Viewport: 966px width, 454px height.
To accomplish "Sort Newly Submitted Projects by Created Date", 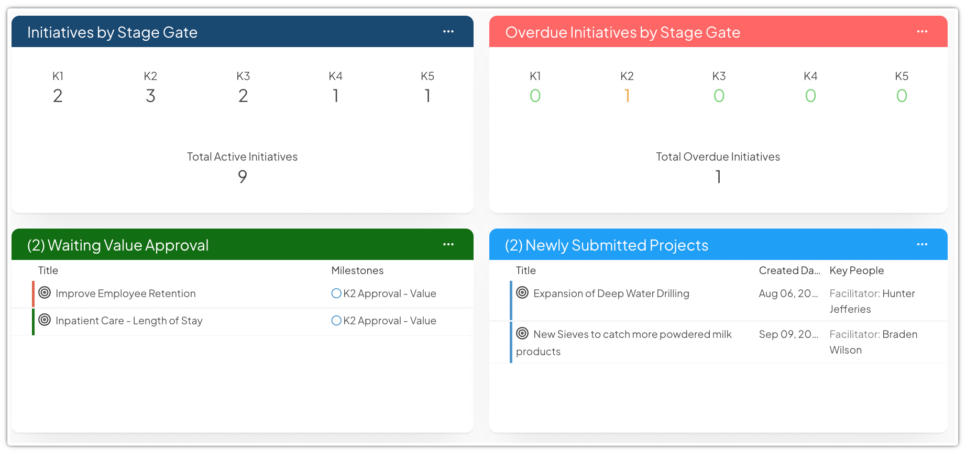I will tap(789, 270).
